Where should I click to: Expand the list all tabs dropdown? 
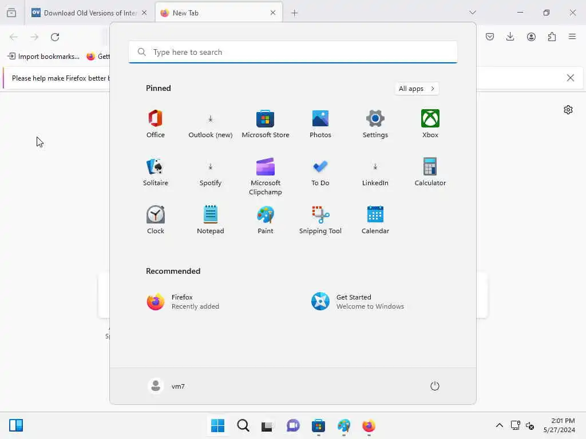pyautogui.click(x=473, y=13)
